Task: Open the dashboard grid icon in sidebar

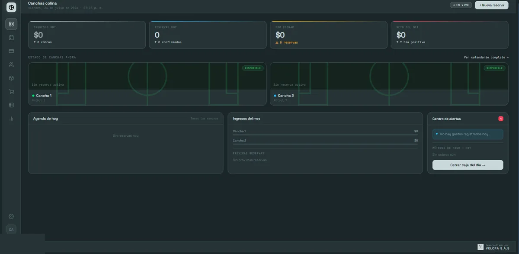Action: (11, 24)
